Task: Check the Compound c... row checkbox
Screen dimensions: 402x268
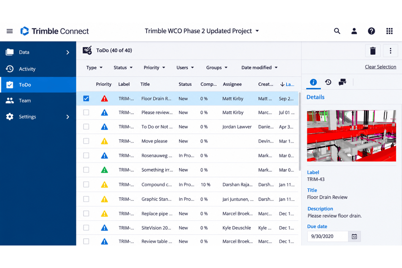Action: coord(86,184)
